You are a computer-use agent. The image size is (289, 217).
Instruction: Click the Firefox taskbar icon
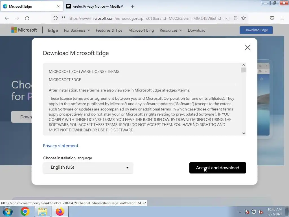pyautogui.click(x=60, y=211)
